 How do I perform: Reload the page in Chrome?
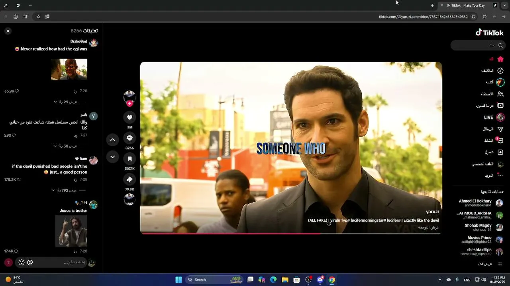484,17
